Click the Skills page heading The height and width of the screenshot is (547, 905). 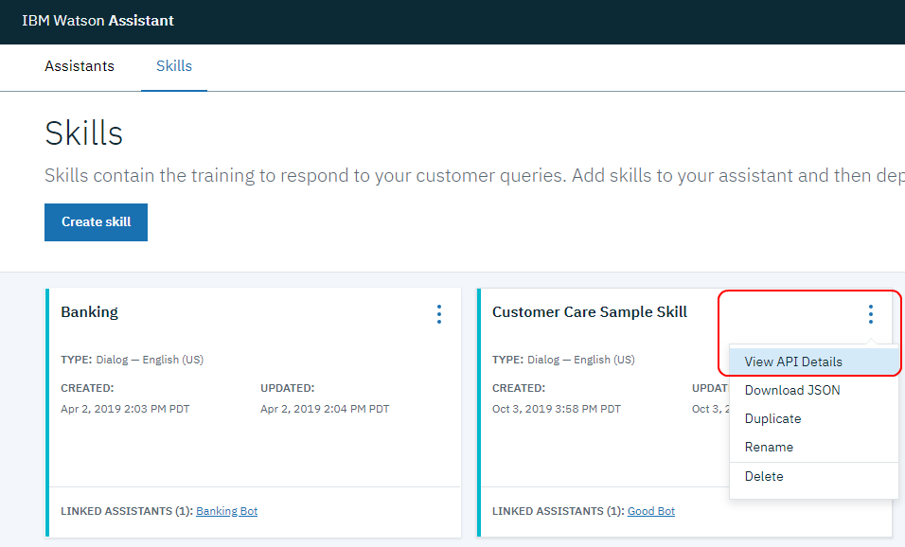[83, 133]
